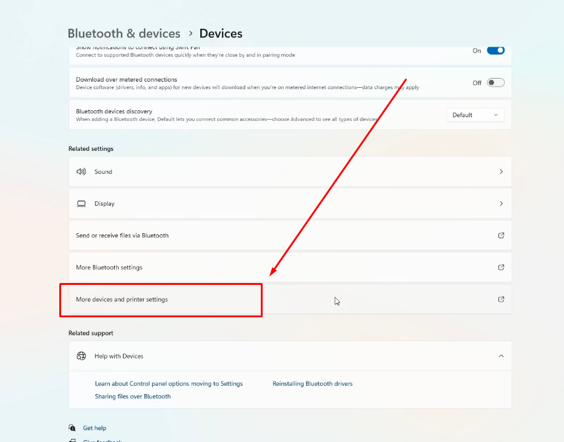Click the Related settings heading
564x442 pixels.
91,149
